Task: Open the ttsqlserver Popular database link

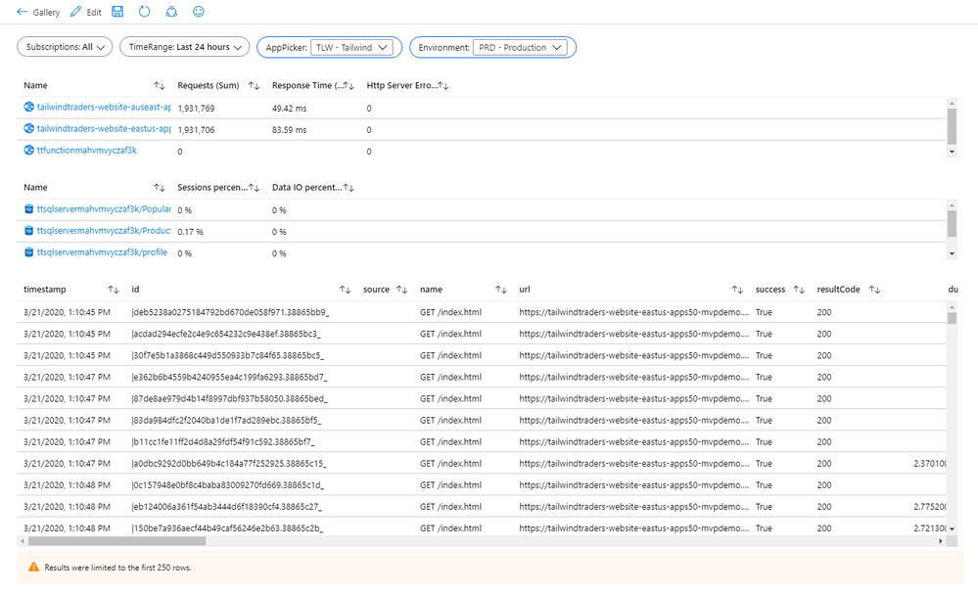Action: tap(104, 209)
